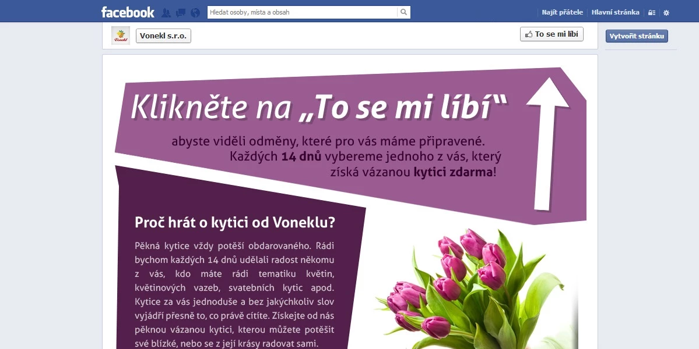The width and height of the screenshot is (699, 349).
Task: Open the 'Vonekl s.r.o.' page button
Action: [163, 36]
